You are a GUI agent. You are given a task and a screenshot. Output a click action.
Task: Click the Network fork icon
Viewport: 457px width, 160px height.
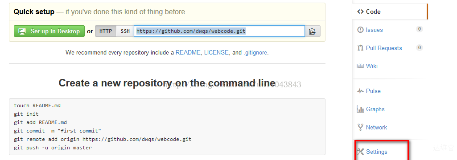point(361,127)
